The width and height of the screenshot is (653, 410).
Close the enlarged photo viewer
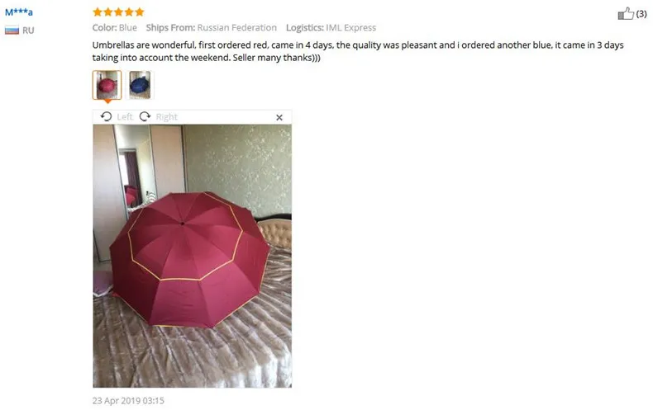tap(279, 118)
